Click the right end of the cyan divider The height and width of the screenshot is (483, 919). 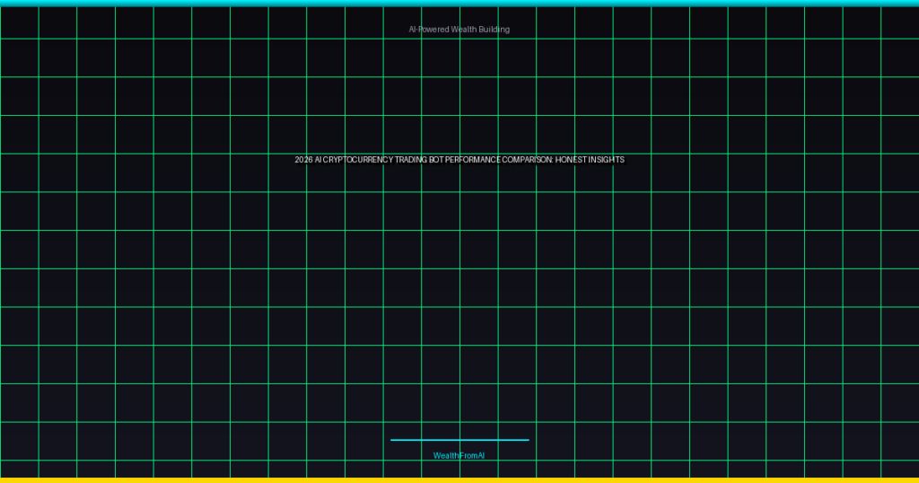coord(527,440)
